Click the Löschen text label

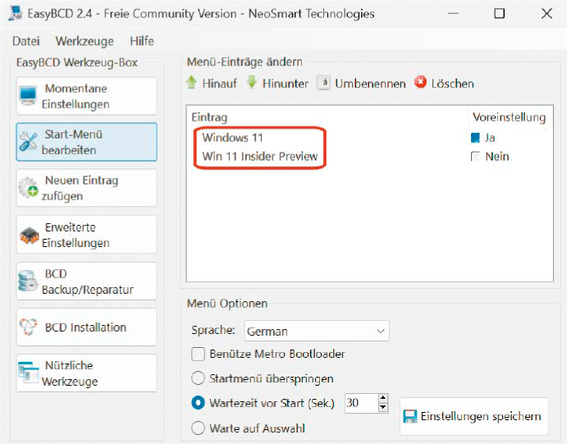452,84
